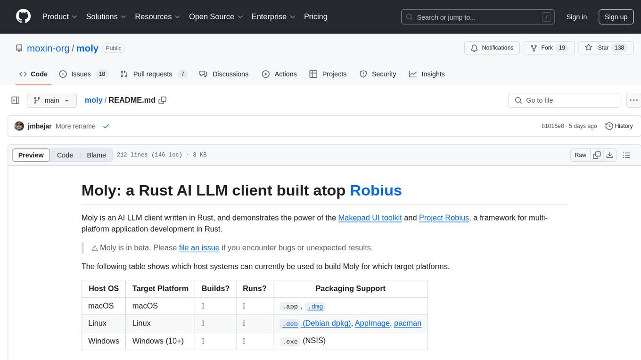This screenshot has width=641, height=360.
Task: Open the pacman link
Action: pos(408,323)
